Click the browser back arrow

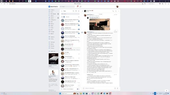tap(1, 4)
